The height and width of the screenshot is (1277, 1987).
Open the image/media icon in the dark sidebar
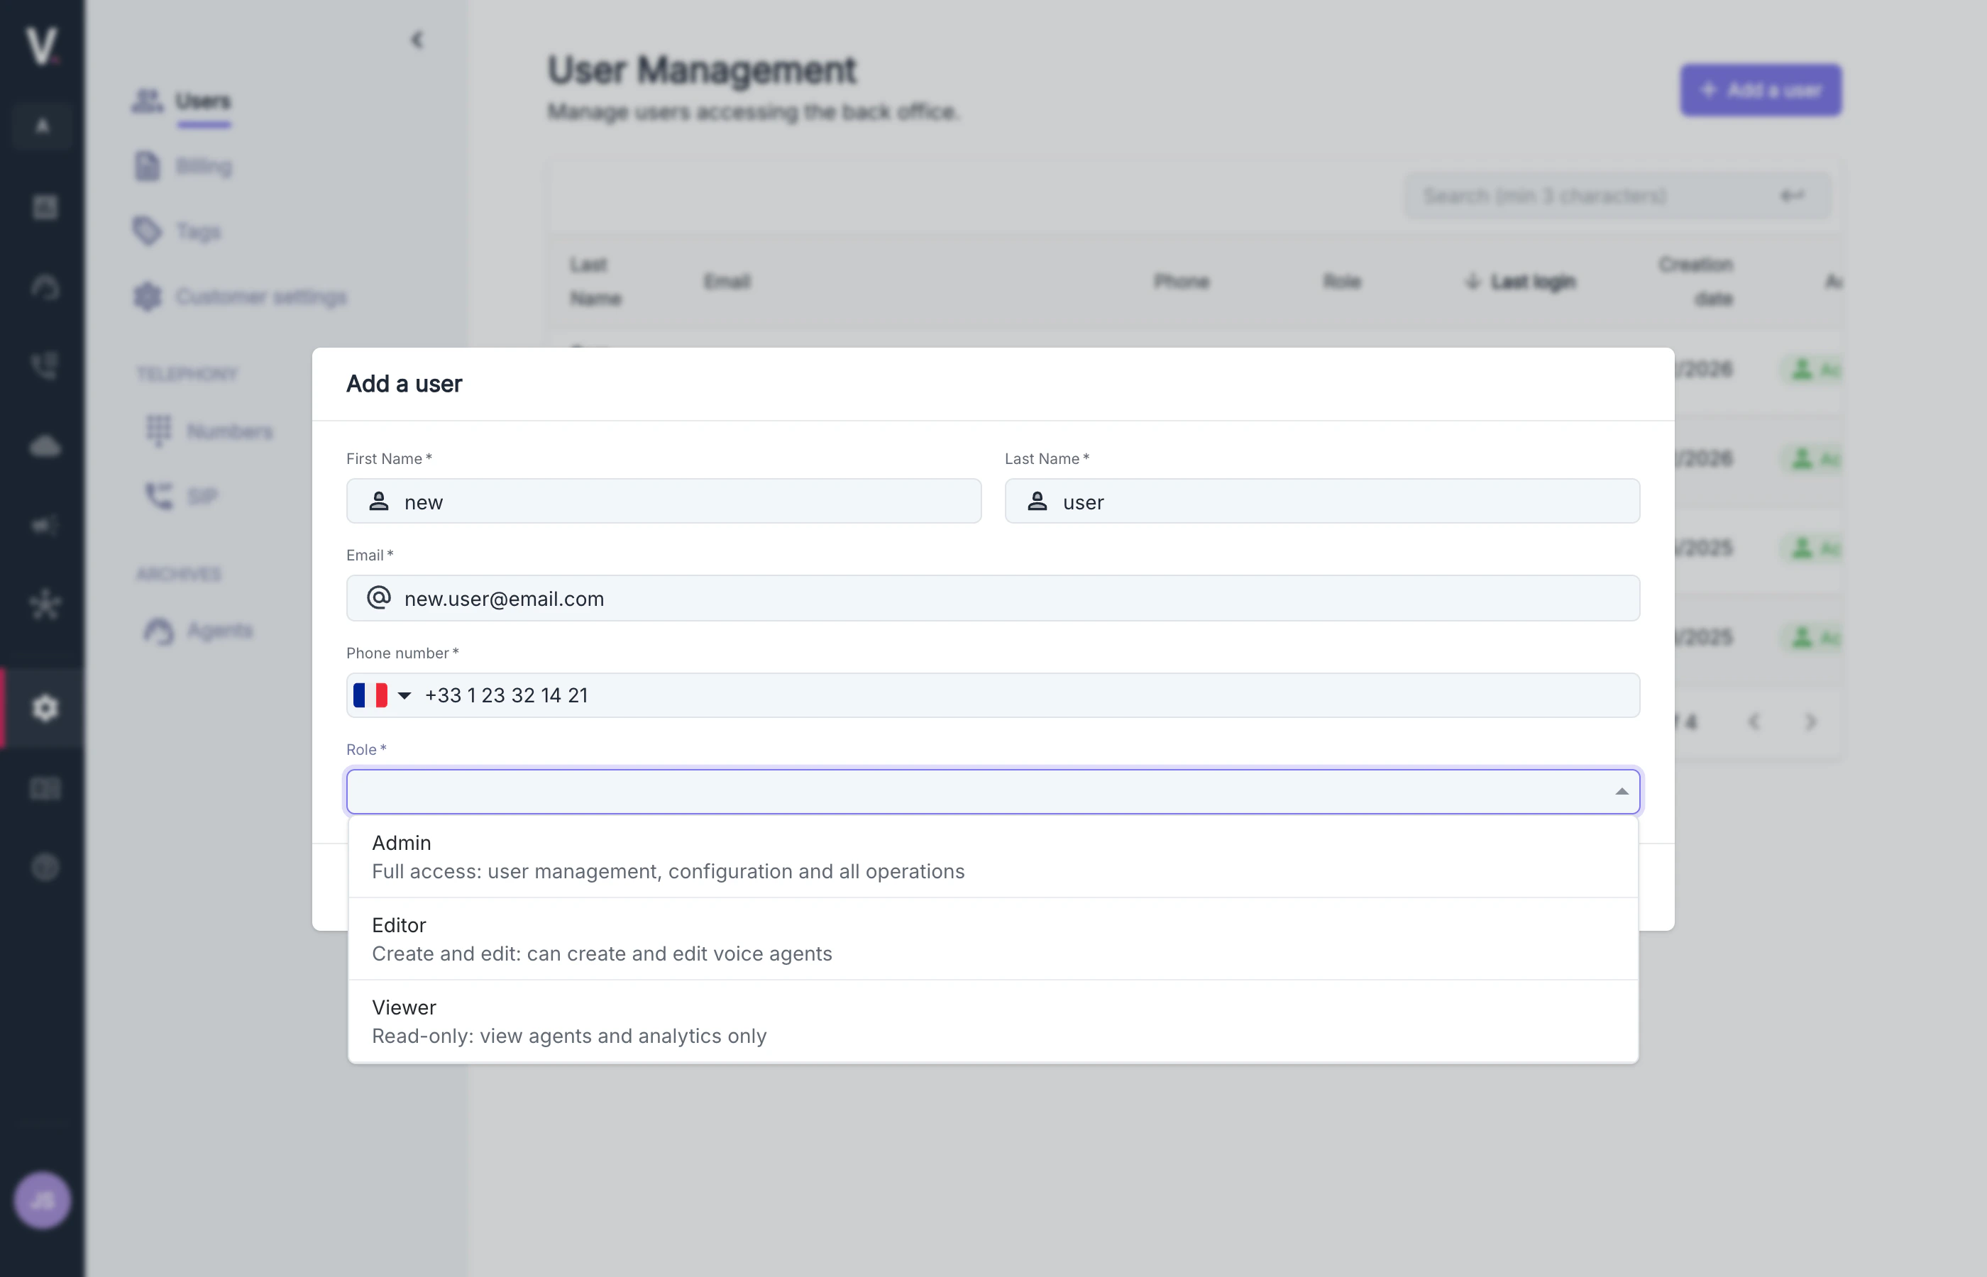[x=43, y=207]
